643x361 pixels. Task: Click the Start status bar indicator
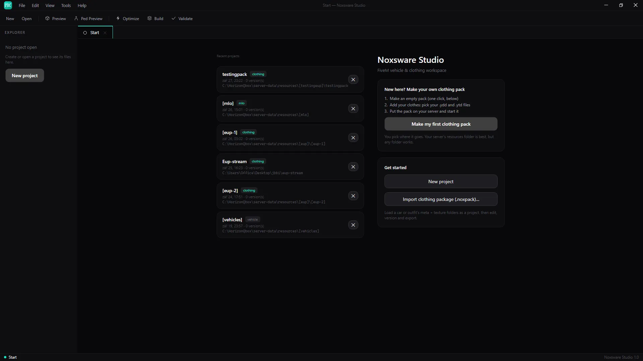[10, 357]
